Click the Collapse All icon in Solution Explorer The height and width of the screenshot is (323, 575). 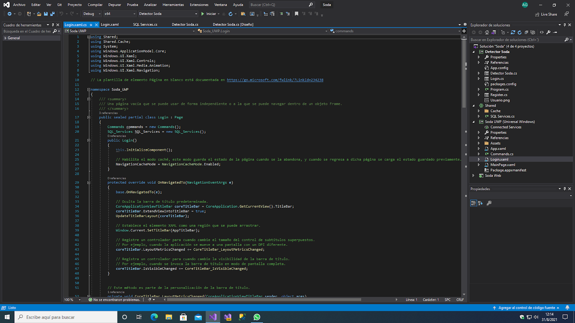(x=526, y=32)
